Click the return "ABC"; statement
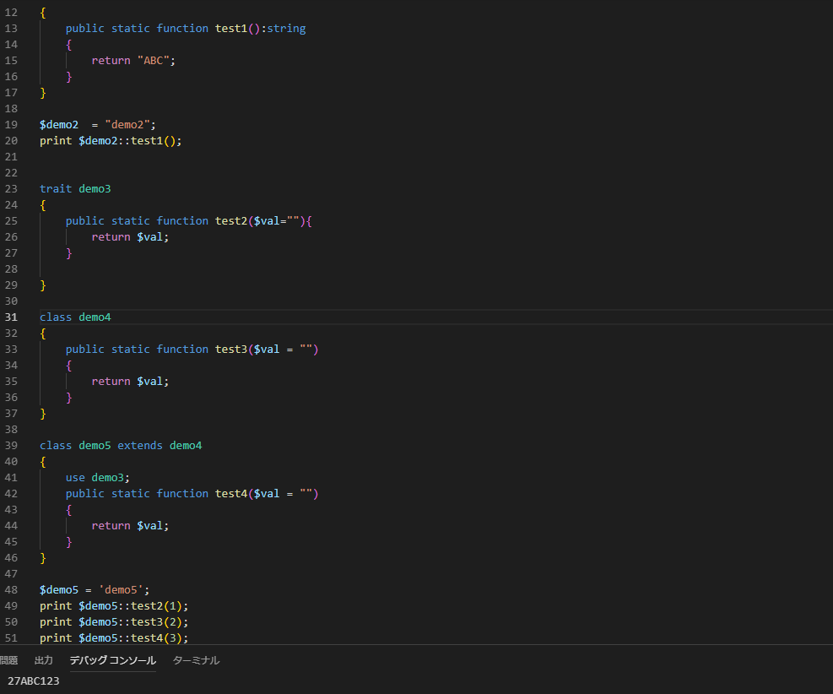This screenshot has width=833, height=694. (x=133, y=61)
